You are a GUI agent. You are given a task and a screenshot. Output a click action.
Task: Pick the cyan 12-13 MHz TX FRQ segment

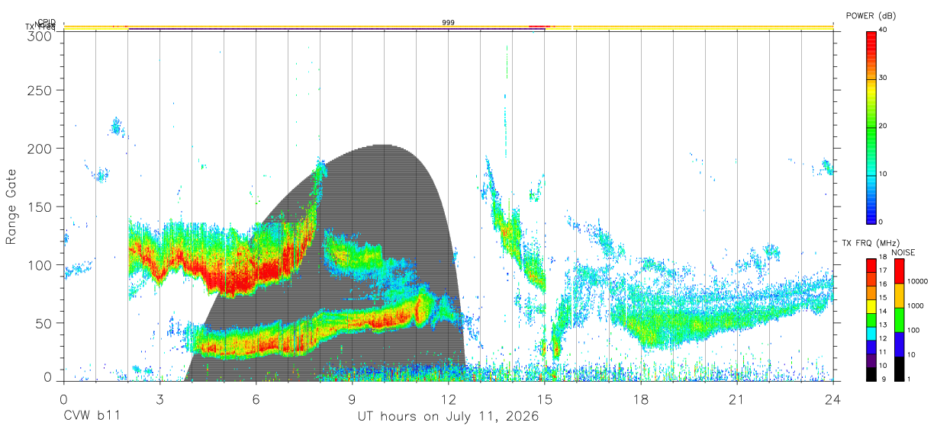(871, 332)
